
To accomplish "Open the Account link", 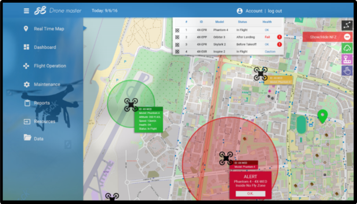I will tap(254, 11).
